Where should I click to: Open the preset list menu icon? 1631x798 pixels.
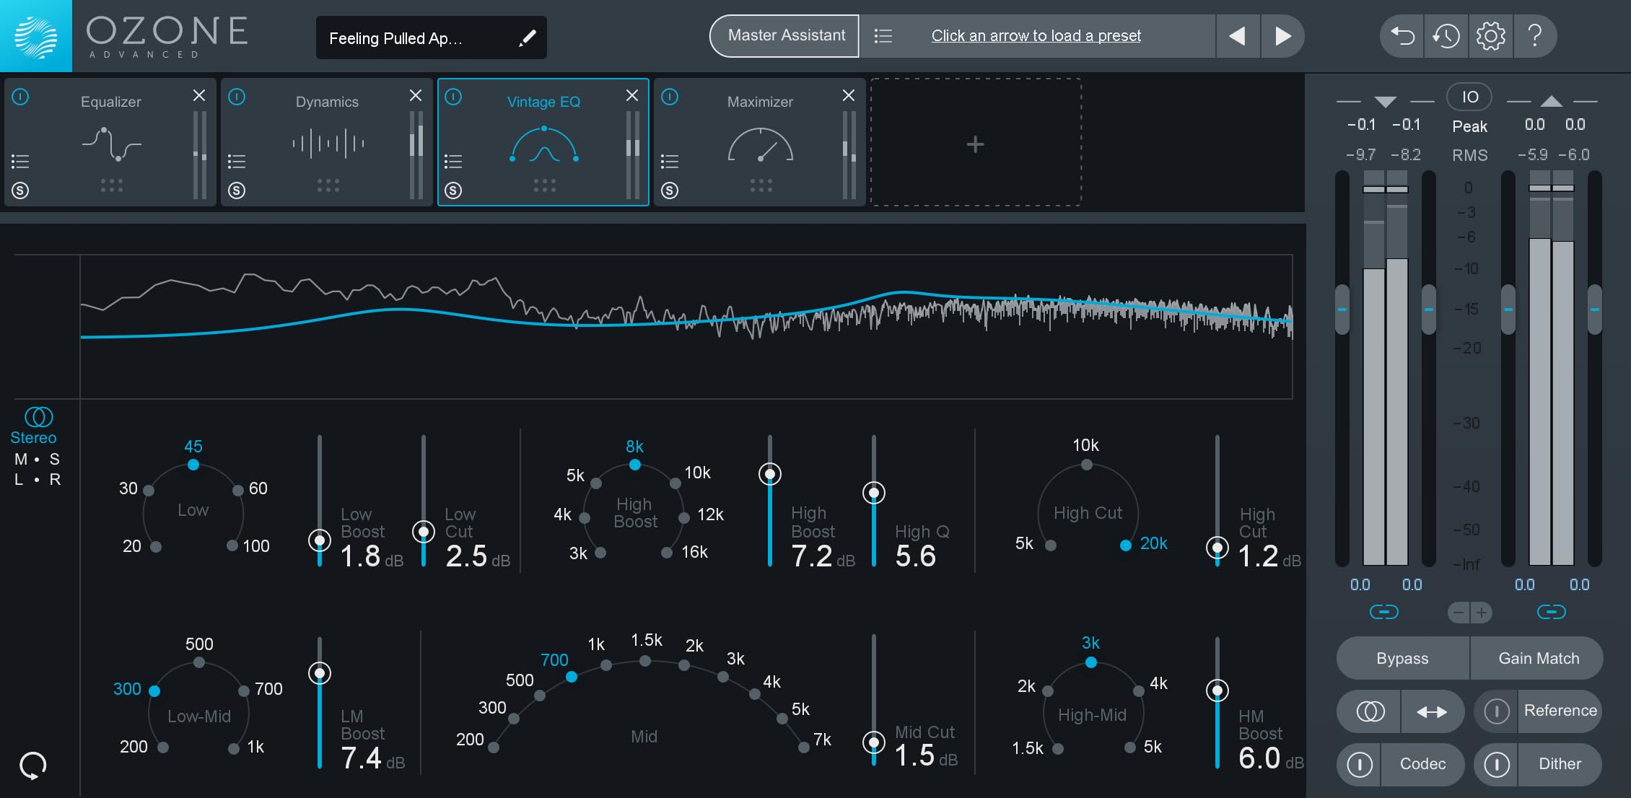[883, 36]
